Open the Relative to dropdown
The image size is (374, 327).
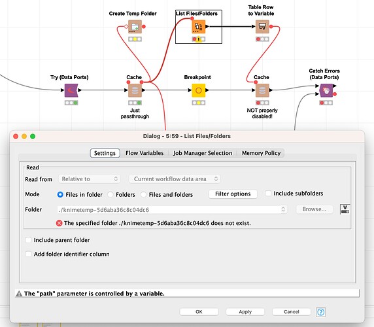click(x=89, y=179)
